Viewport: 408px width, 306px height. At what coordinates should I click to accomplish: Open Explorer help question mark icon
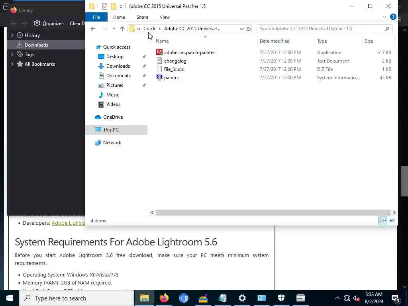point(393,17)
